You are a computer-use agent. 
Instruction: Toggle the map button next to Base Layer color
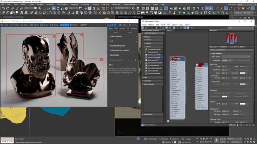[x=247, y=67]
